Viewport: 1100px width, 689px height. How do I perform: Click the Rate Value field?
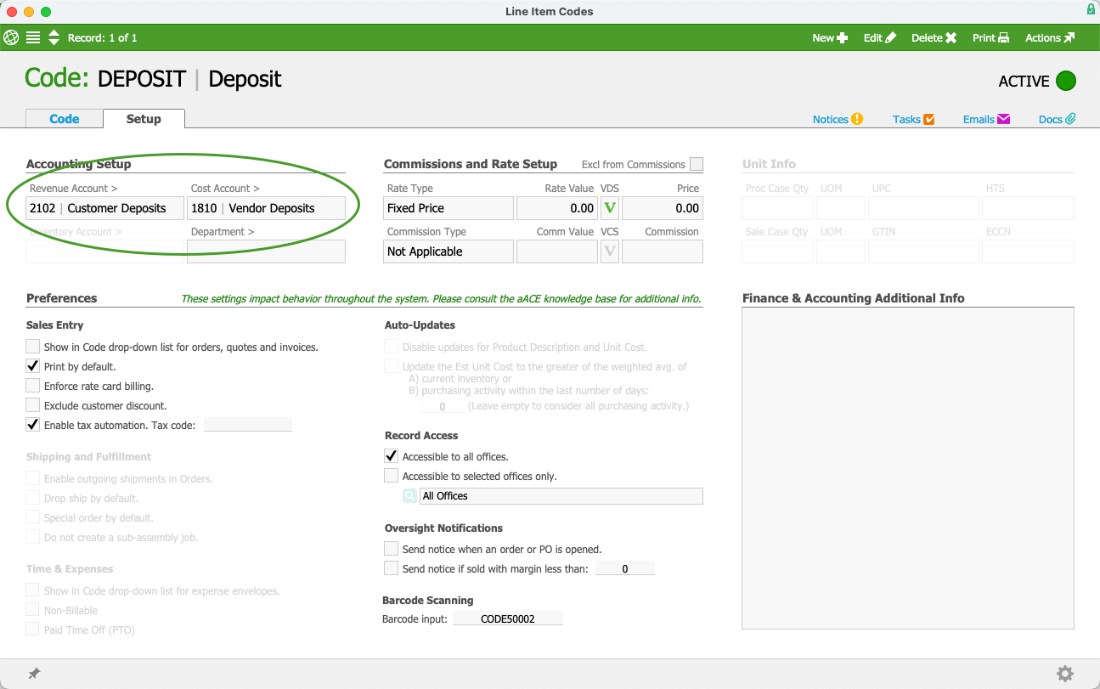tap(557, 208)
